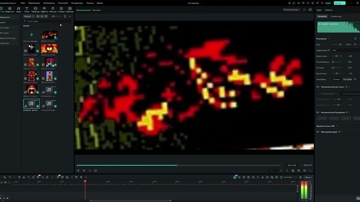
Task: Toggle Приглушение аудио switch
Action: pyautogui.click(x=318, y=132)
